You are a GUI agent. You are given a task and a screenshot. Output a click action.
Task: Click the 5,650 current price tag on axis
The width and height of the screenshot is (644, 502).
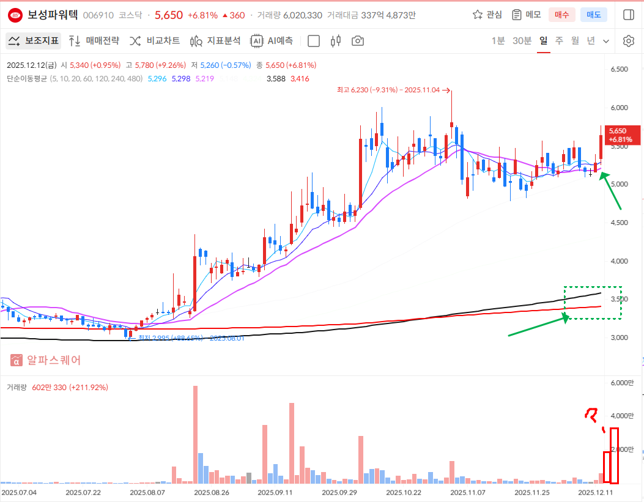(623, 135)
